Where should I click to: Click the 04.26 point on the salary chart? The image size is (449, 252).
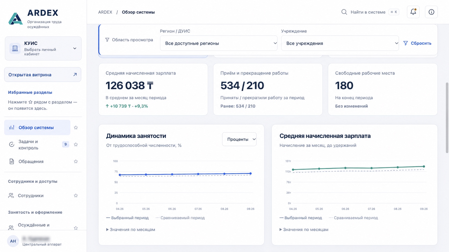(x=293, y=170)
